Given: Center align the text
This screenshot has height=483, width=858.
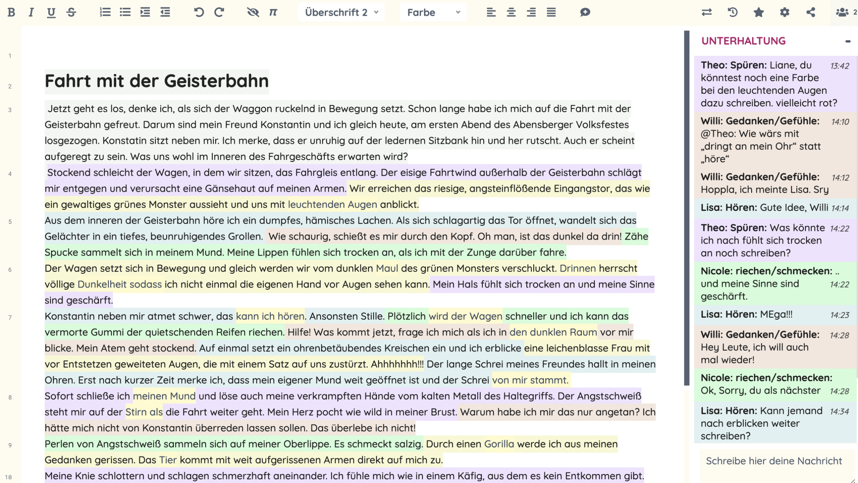Looking at the screenshot, I should pos(511,12).
